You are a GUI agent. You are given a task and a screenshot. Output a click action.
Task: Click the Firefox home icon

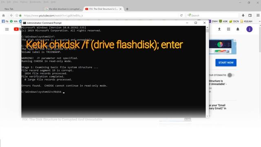[x=4, y=16]
